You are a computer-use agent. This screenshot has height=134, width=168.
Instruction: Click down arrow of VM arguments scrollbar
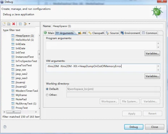[x=158, y=70]
